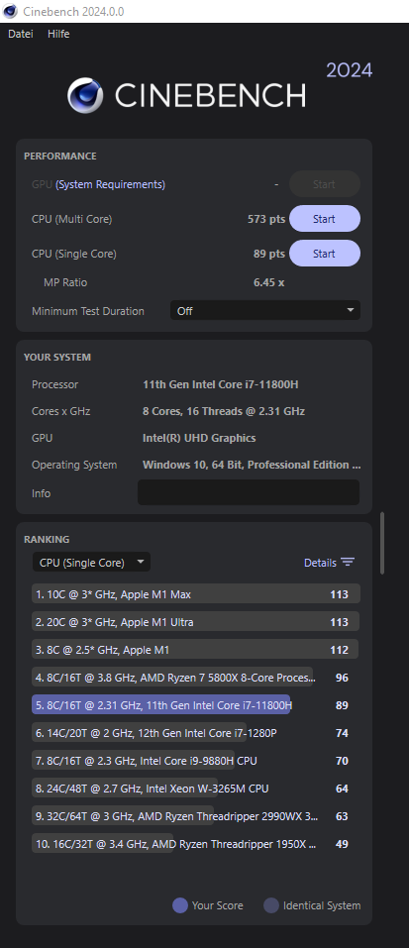Screen dimensions: 409x948
Task: Click the 89 pts single core score
Action: [x=269, y=254]
